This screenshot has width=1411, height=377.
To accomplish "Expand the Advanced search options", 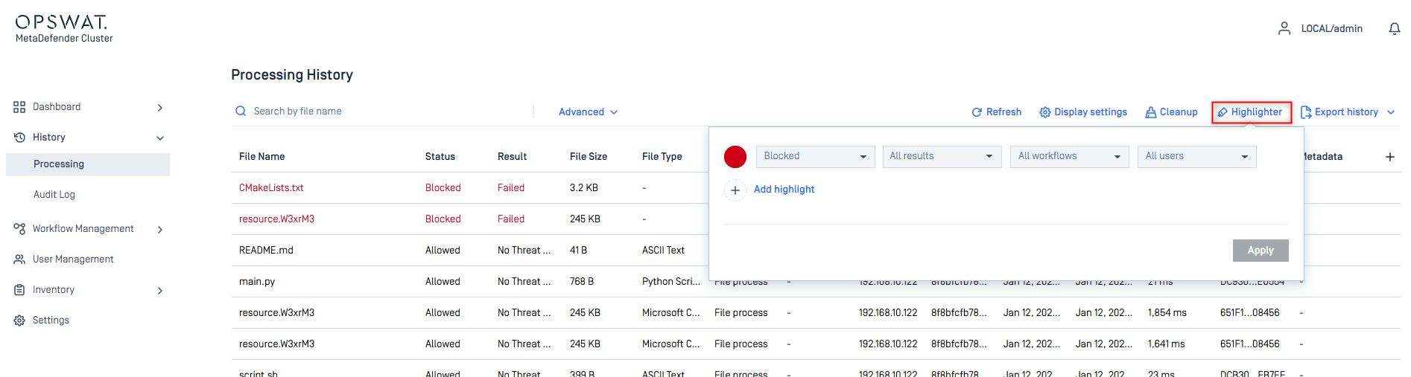I will point(588,112).
